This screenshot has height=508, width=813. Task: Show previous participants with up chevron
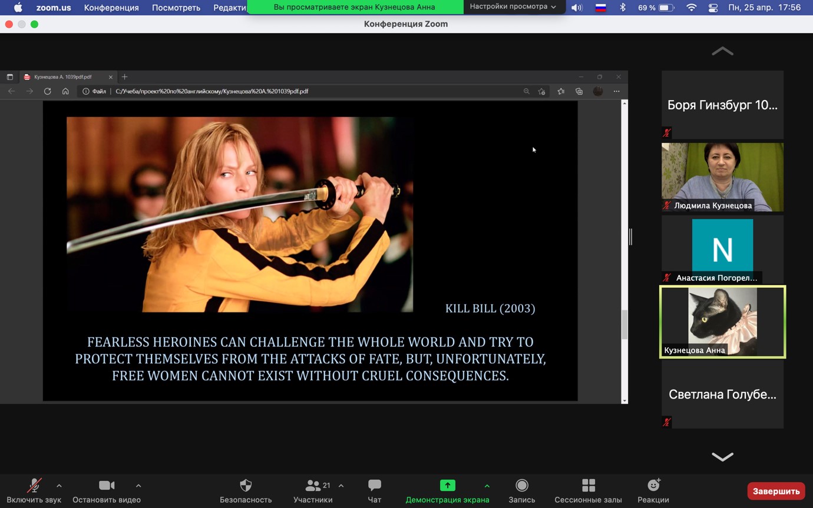[722, 51]
